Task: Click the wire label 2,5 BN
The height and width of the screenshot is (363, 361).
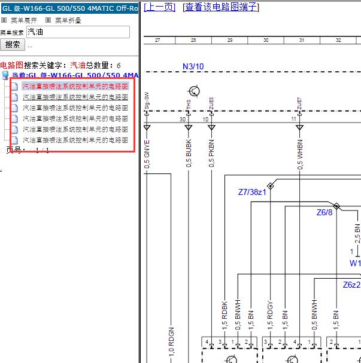Action: (357, 233)
